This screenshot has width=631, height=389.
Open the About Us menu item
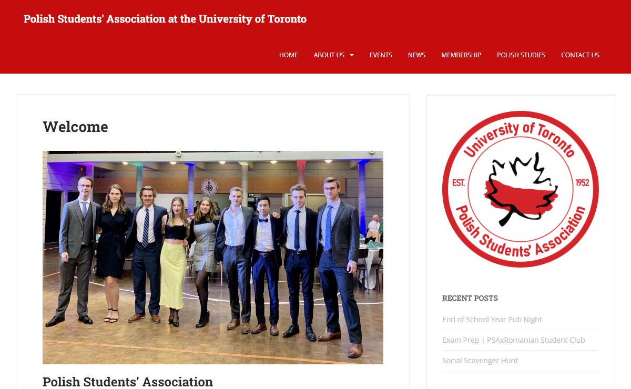click(329, 55)
